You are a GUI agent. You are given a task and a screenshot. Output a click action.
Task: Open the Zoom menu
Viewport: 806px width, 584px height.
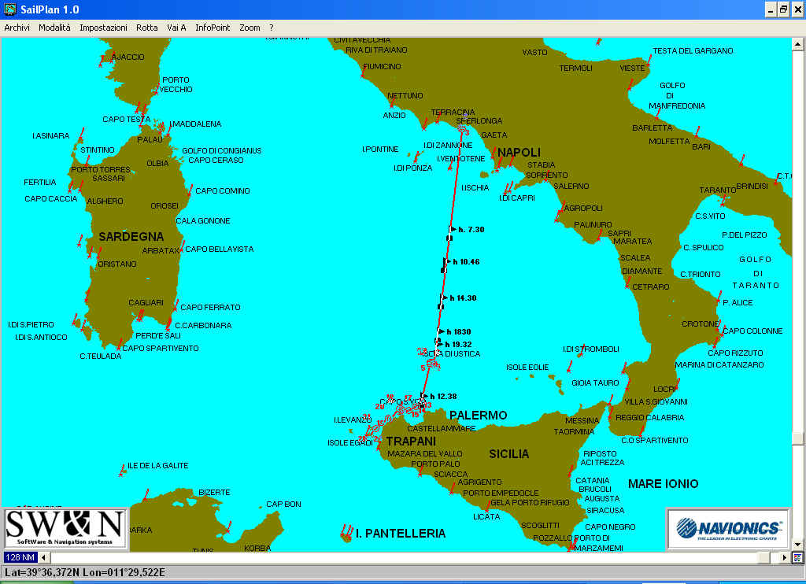[250, 28]
